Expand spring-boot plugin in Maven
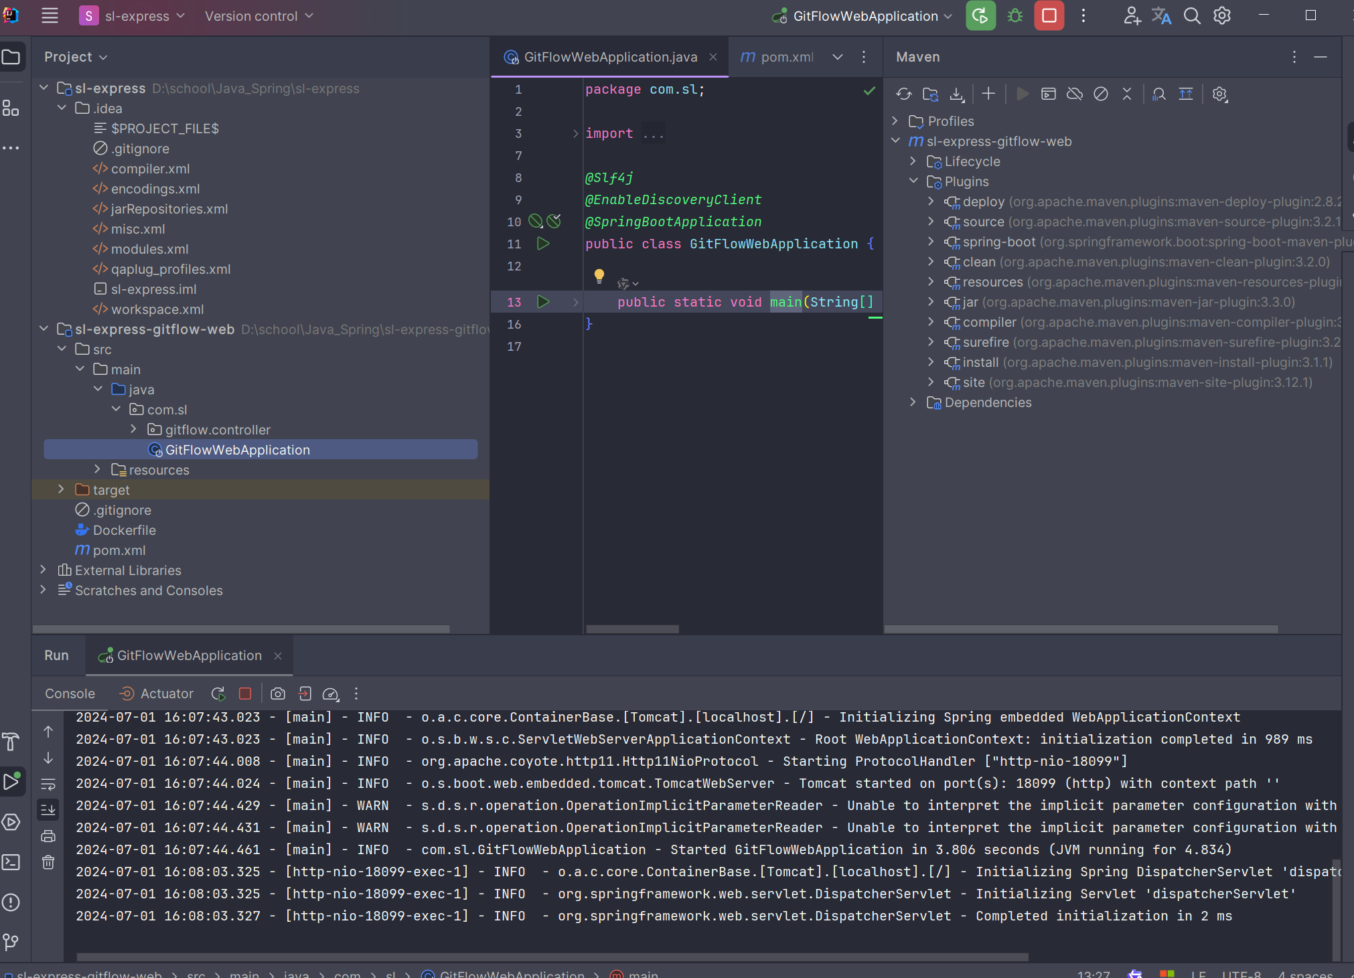This screenshot has width=1354, height=978. click(931, 242)
